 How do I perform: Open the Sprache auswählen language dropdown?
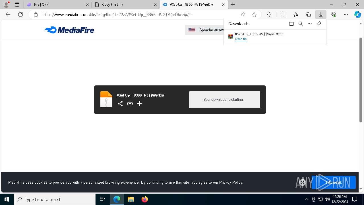[204, 30]
